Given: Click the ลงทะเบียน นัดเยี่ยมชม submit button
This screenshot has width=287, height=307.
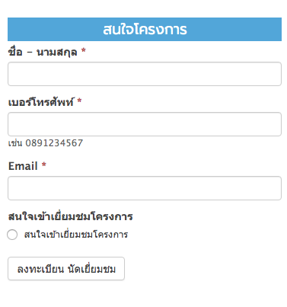Looking at the screenshot, I should (x=66, y=269).
